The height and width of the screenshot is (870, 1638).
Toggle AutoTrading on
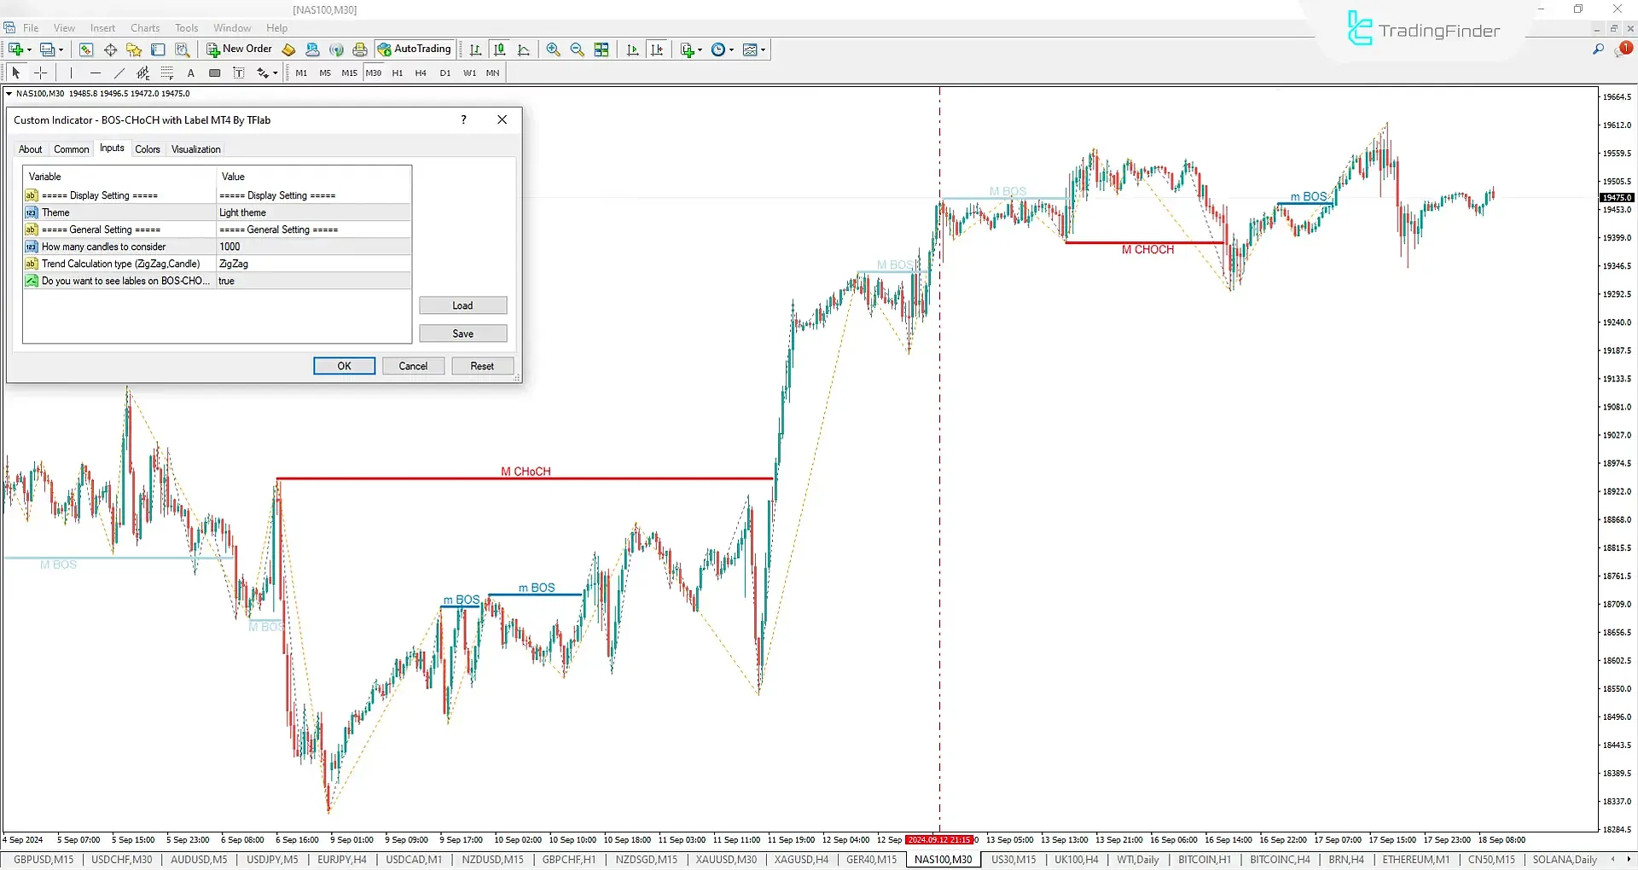[x=415, y=49]
